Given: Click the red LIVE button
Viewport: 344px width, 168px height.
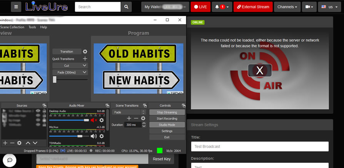Looking at the screenshot, I should (200, 7).
